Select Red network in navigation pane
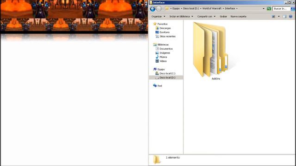The image size is (296, 166). 160,86
